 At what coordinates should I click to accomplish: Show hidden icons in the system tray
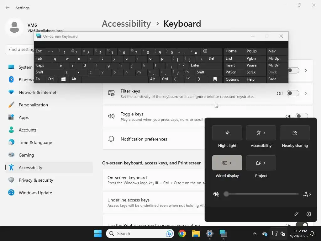(x=255, y=233)
